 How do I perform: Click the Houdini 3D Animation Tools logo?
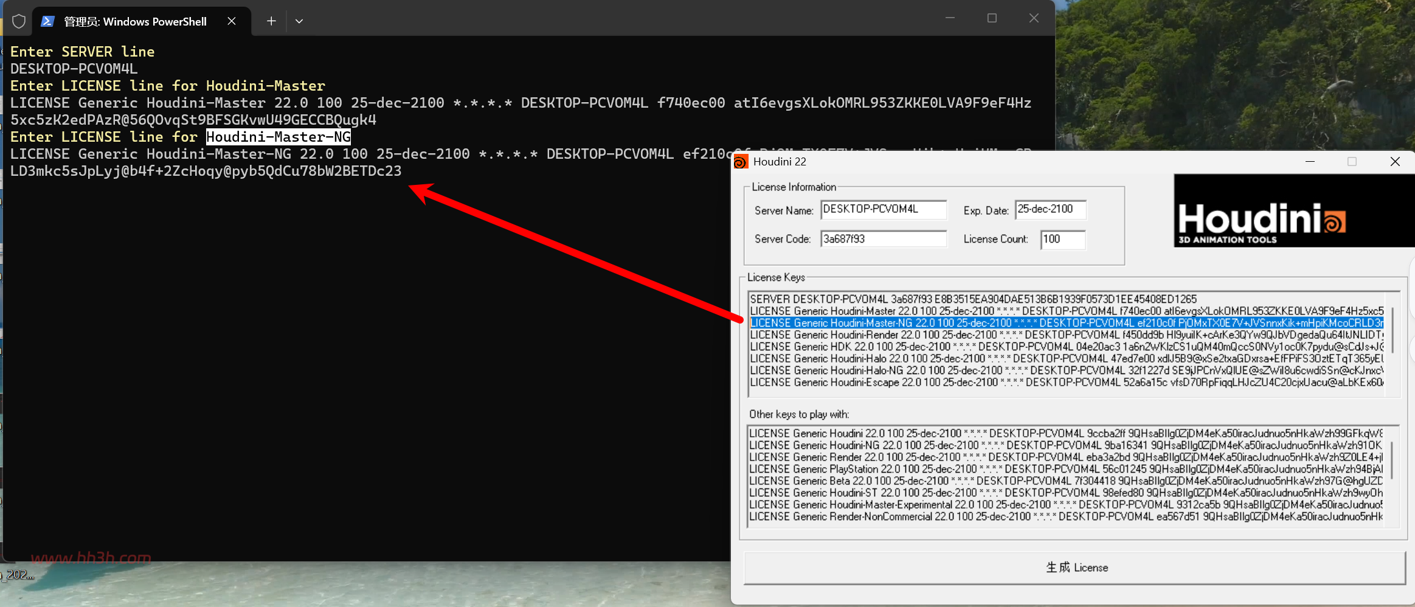tap(1294, 210)
